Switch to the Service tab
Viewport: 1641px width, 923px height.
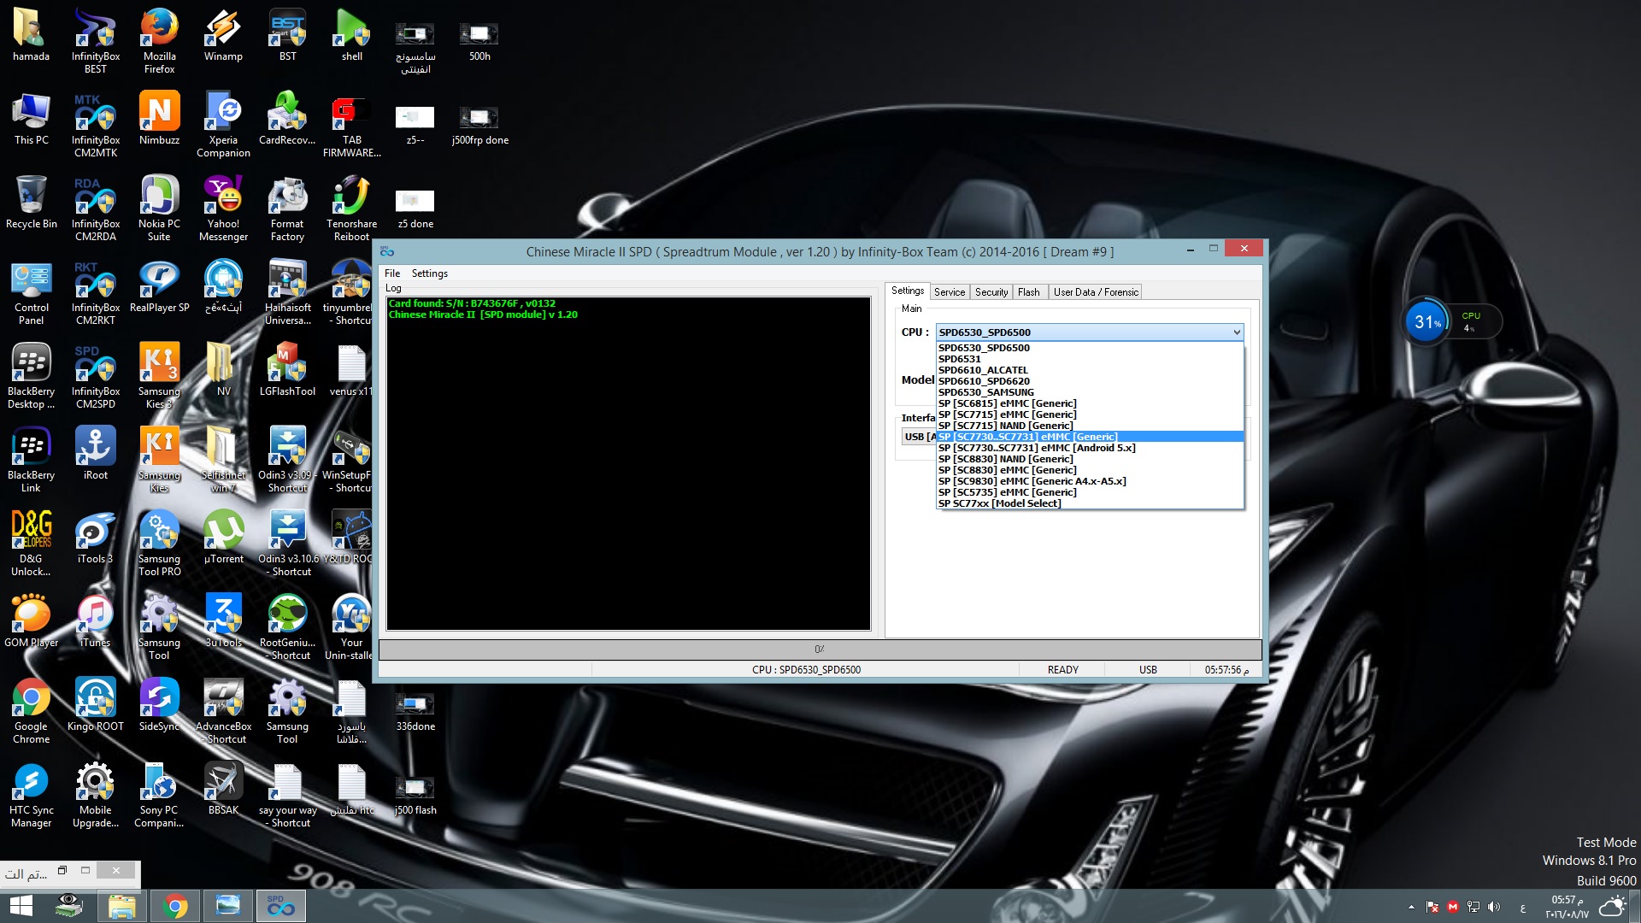[950, 292]
